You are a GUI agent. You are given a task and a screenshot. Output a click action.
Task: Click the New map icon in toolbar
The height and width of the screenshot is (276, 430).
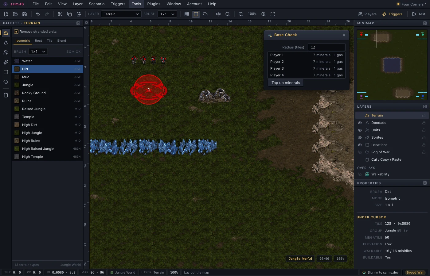point(6,14)
